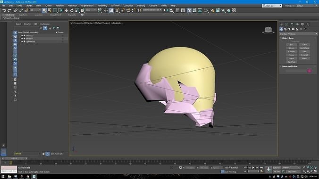Screen dimensions: 319x179
Task: Click the Mirror tool icon
Action: tap(166, 10)
